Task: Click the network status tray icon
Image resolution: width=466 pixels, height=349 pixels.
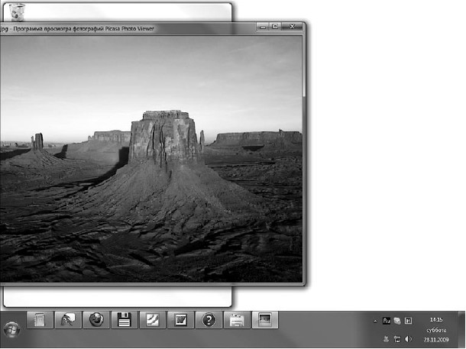Action: (x=397, y=338)
